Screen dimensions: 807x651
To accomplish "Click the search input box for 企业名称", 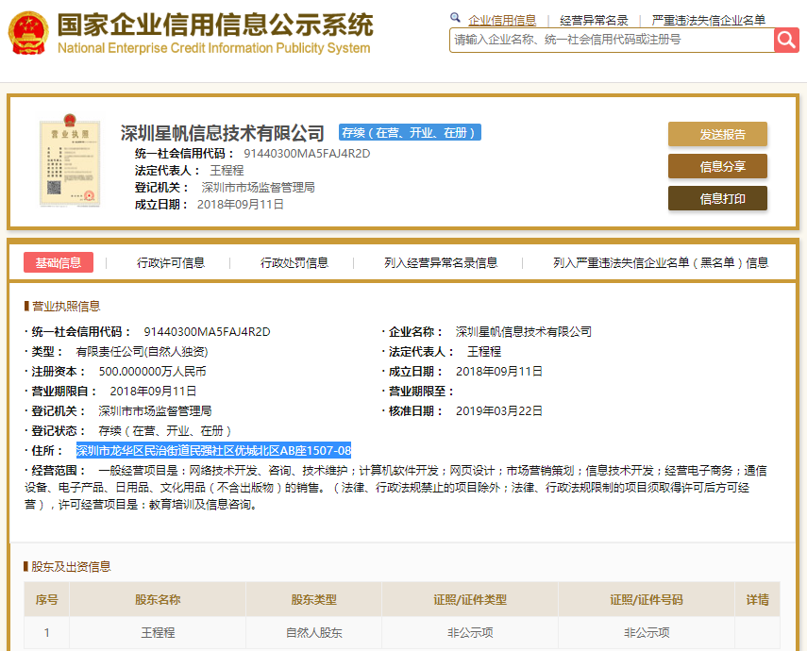I will tap(609, 41).
